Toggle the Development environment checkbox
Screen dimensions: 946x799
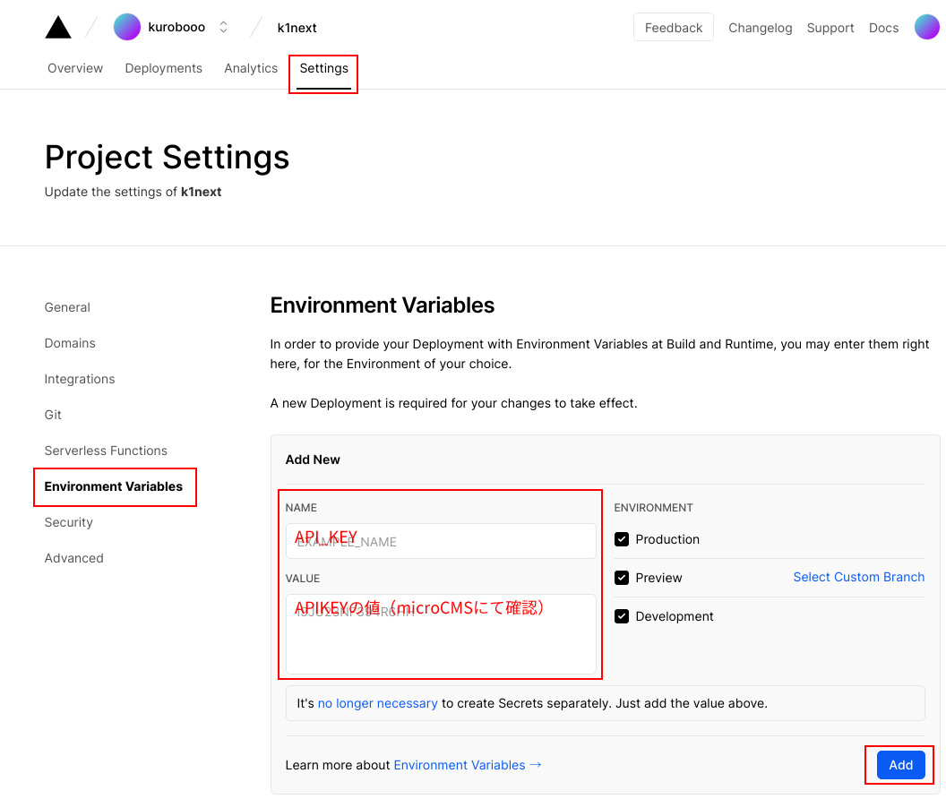(622, 616)
